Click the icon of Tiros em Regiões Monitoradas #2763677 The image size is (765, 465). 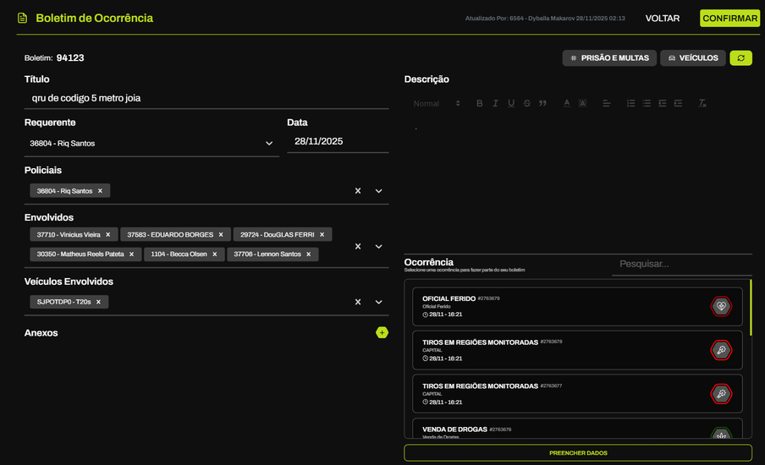[721, 394]
